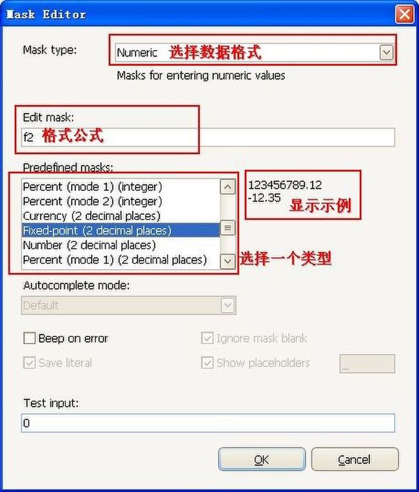
Task: Close the Mask Editor dialog
Action: click(405, 14)
